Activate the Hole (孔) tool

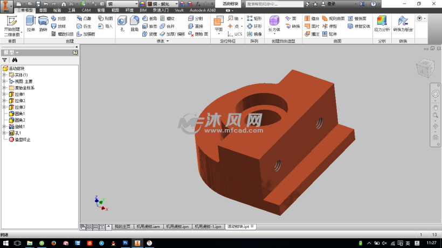(x=122, y=23)
